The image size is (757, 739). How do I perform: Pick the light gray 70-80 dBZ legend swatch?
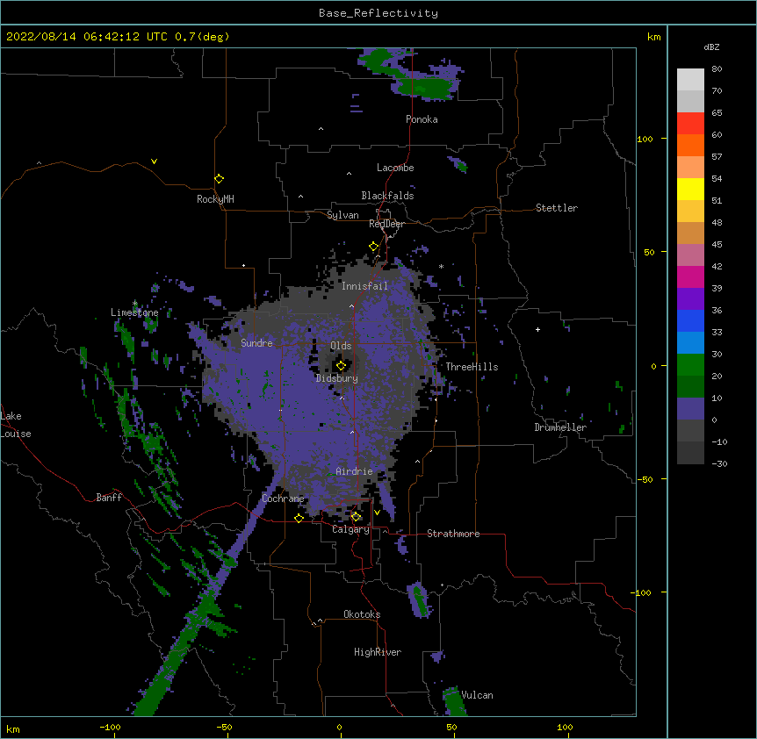point(690,80)
